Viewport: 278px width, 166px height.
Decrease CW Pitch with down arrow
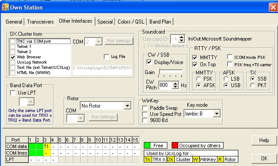coord(175,87)
